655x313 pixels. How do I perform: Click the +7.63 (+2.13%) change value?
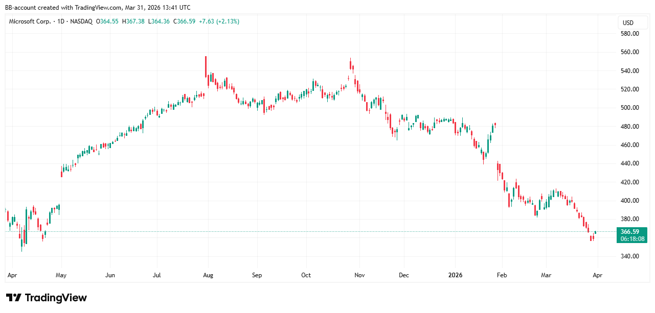tap(219, 21)
